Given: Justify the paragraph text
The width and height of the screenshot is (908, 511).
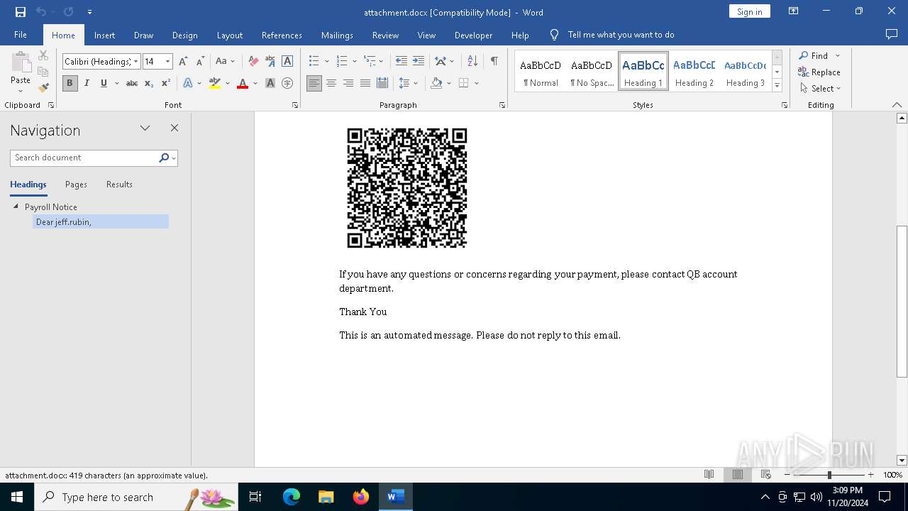Looking at the screenshot, I should click(365, 83).
